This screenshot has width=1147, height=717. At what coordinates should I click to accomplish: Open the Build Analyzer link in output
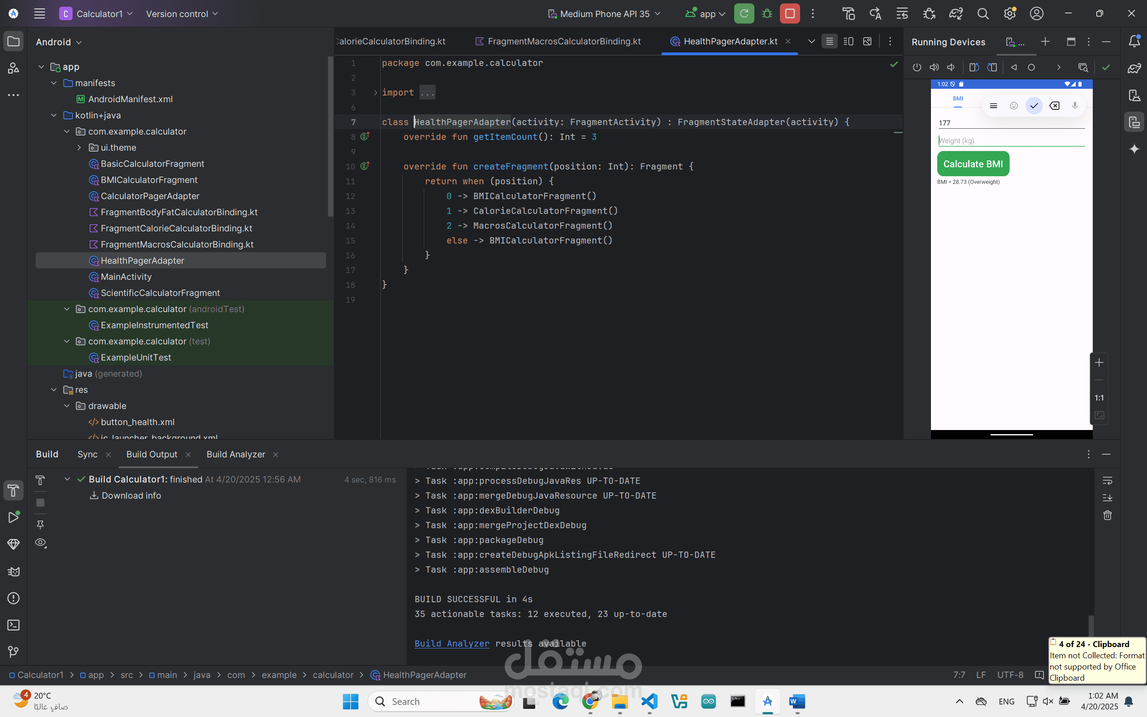point(452,643)
